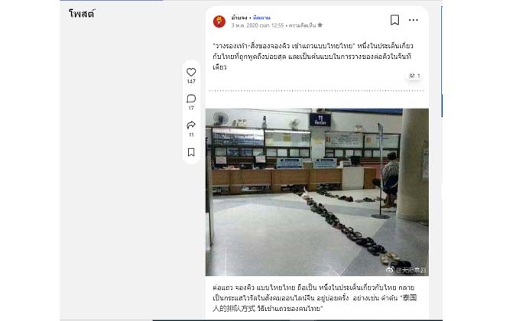The height and width of the screenshot is (321, 516).
Task: Select the โพสต์ heading tab
Action: click(82, 14)
